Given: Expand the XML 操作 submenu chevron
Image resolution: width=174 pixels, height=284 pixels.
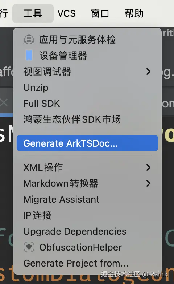Looking at the screenshot, I should pyautogui.click(x=148, y=167).
